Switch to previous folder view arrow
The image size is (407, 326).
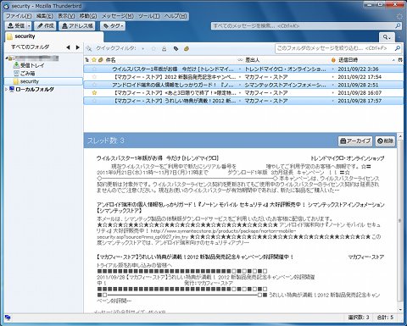click(x=68, y=47)
